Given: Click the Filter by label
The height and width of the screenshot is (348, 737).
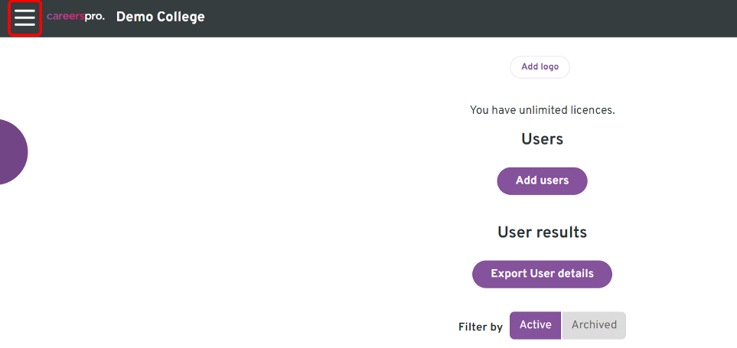Looking at the screenshot, I should coord(481,327).
